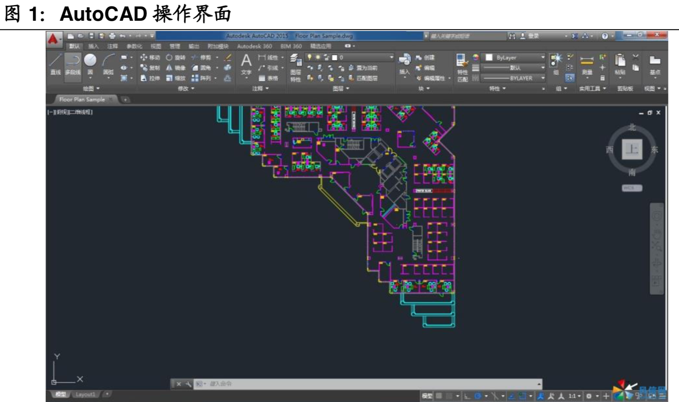This screenshot has height=402, width=679.
Task: Switch to the 插入 ribbon tab
Action: (x=93, y=47)
